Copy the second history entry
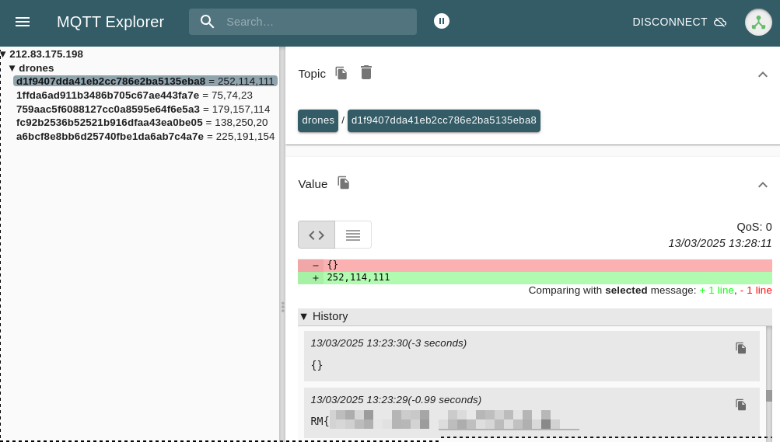The image size is (780, 442). coord(741,405)
